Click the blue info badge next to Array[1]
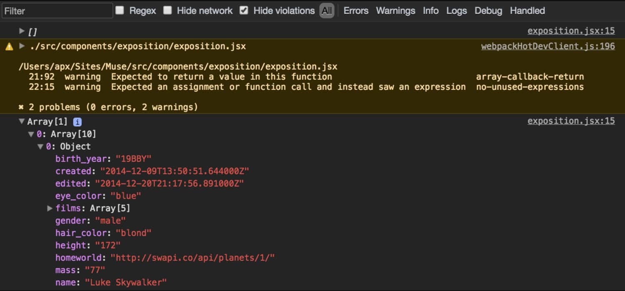Screen dimensions: 625x291 coord(77,121)
